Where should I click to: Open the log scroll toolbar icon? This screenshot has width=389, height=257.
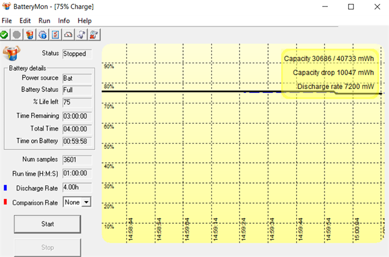coord(81,34)
